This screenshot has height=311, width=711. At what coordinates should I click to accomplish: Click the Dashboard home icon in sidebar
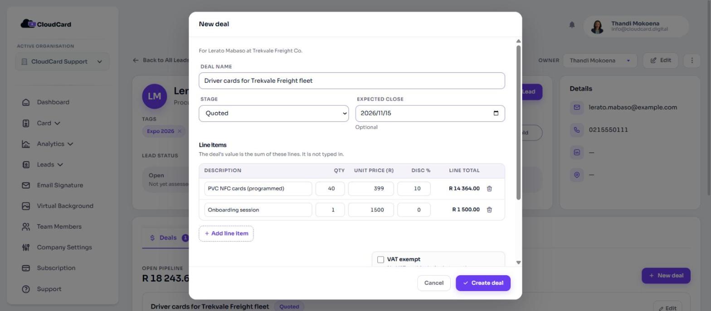[26, 102]
